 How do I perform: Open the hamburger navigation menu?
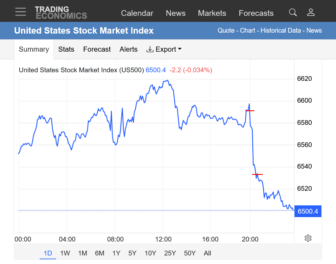21,12
